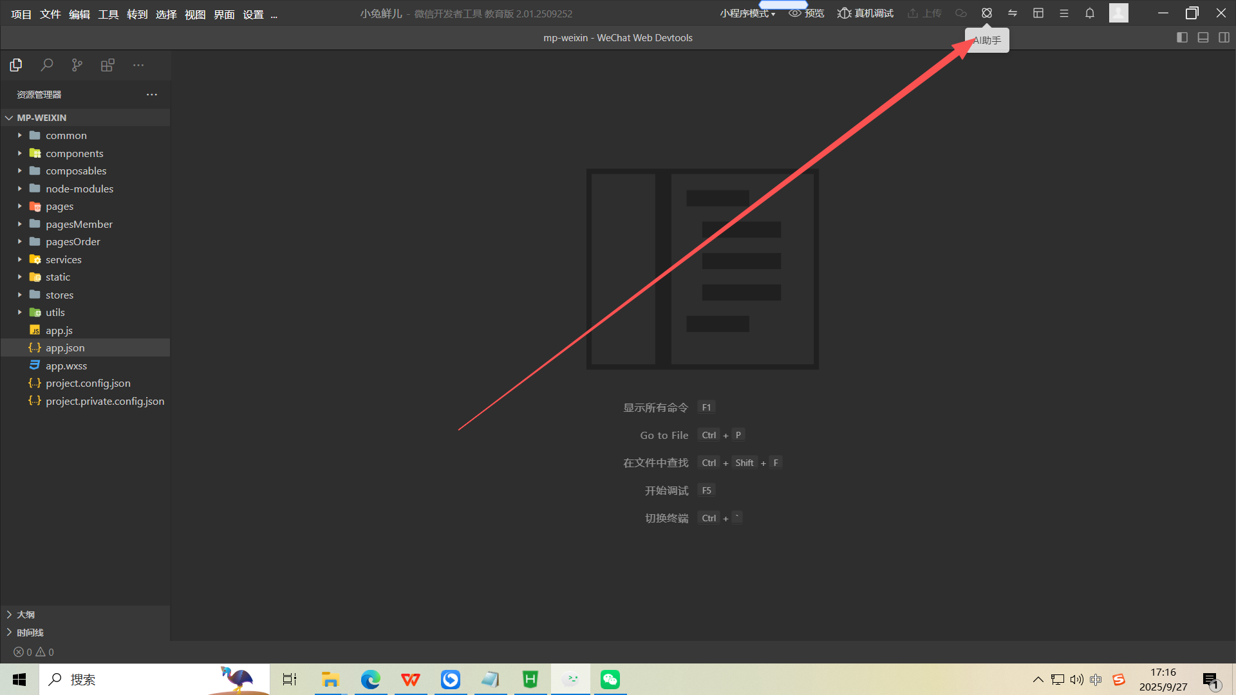Click the Preview eye button

pos(806,13)
